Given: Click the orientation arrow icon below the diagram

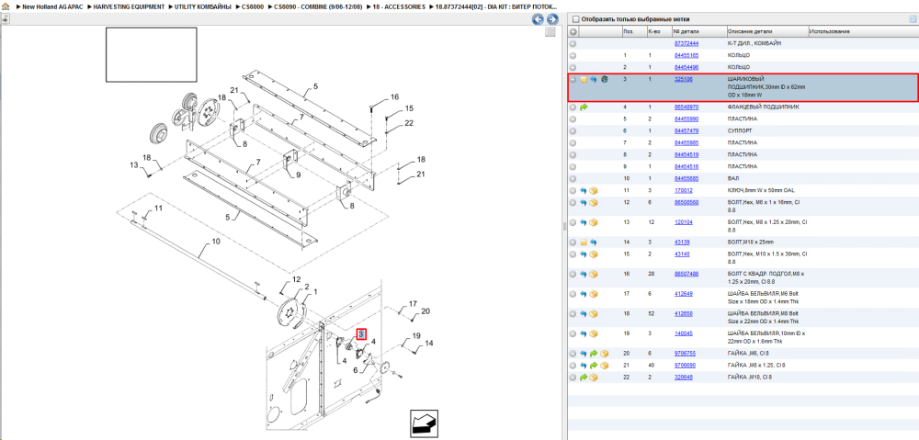Looking at the screenshot, I should [425, 424].
